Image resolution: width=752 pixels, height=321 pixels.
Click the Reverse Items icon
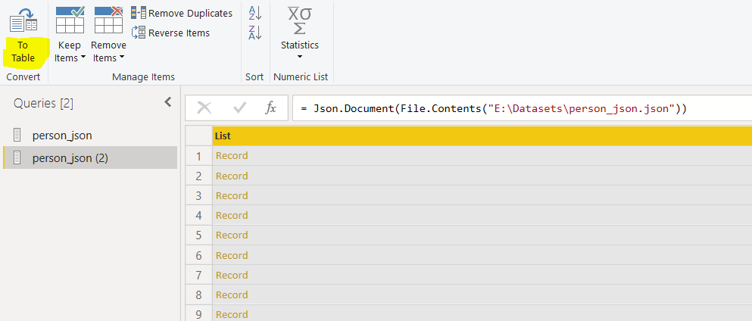pos(139,33)
